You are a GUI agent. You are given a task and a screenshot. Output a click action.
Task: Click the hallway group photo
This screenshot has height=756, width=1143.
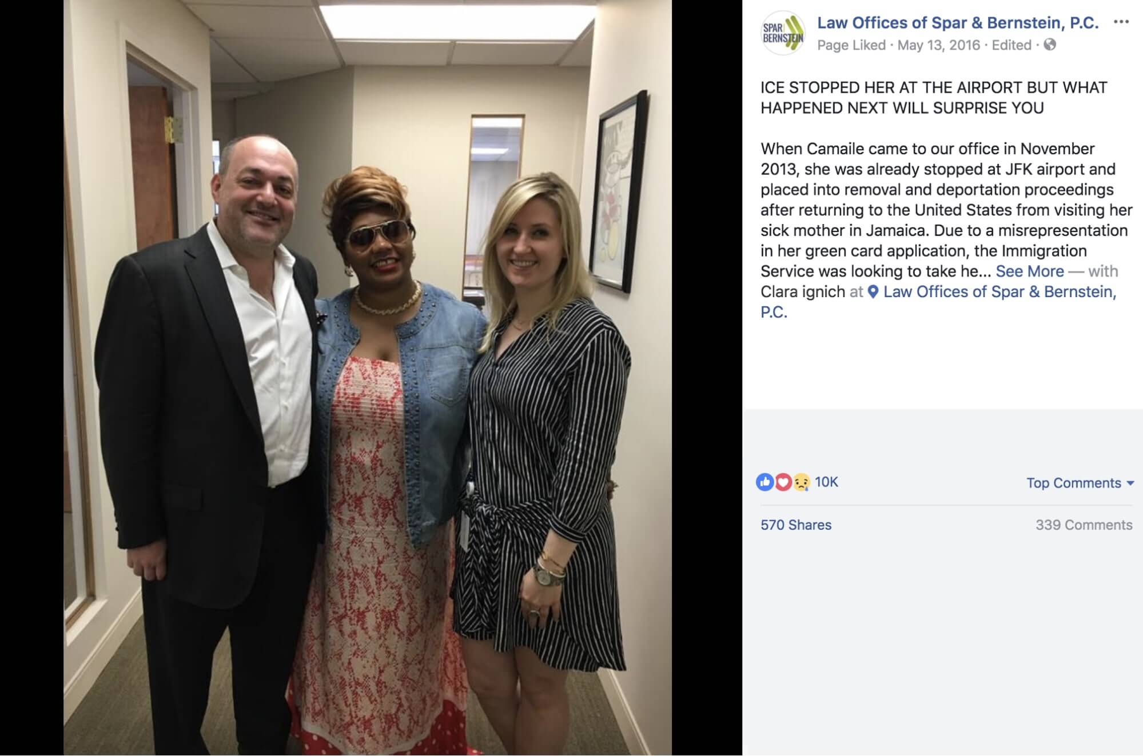pos(368,378)
